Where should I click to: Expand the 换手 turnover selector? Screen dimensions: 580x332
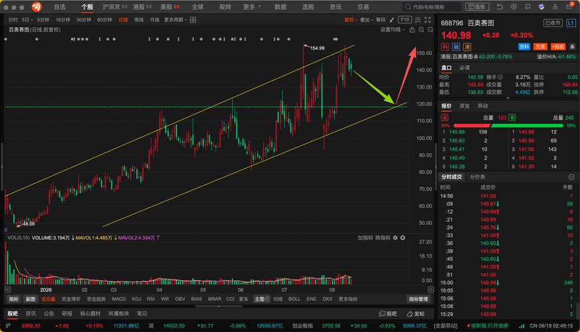pos(494,77)
